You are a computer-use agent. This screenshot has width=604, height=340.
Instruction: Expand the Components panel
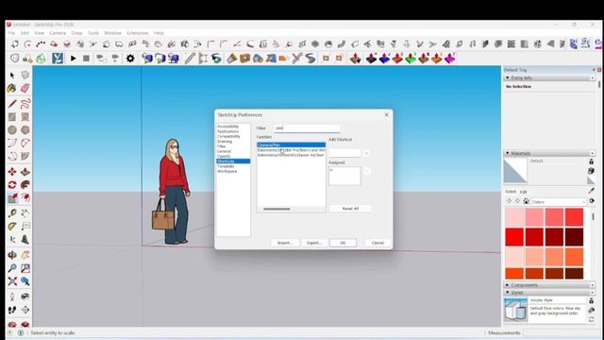508,285
